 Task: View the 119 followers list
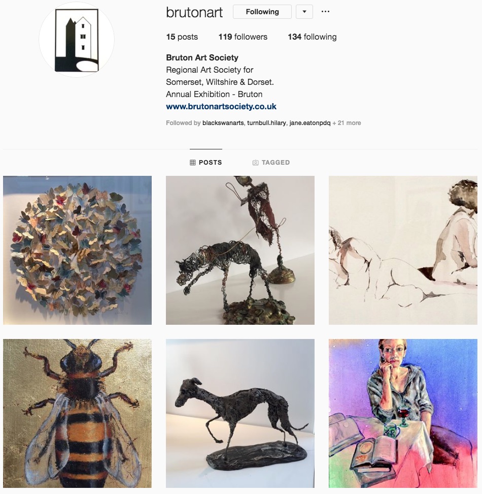[243, 37]
